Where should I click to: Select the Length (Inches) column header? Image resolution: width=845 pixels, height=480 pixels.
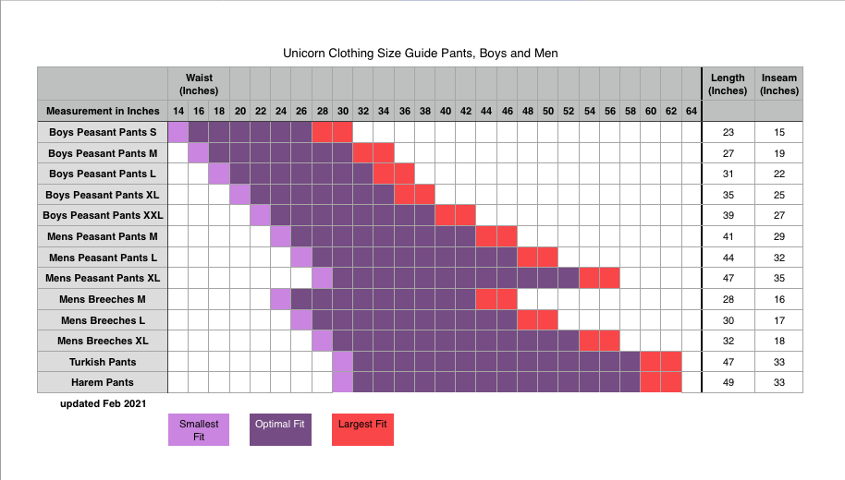728,84
